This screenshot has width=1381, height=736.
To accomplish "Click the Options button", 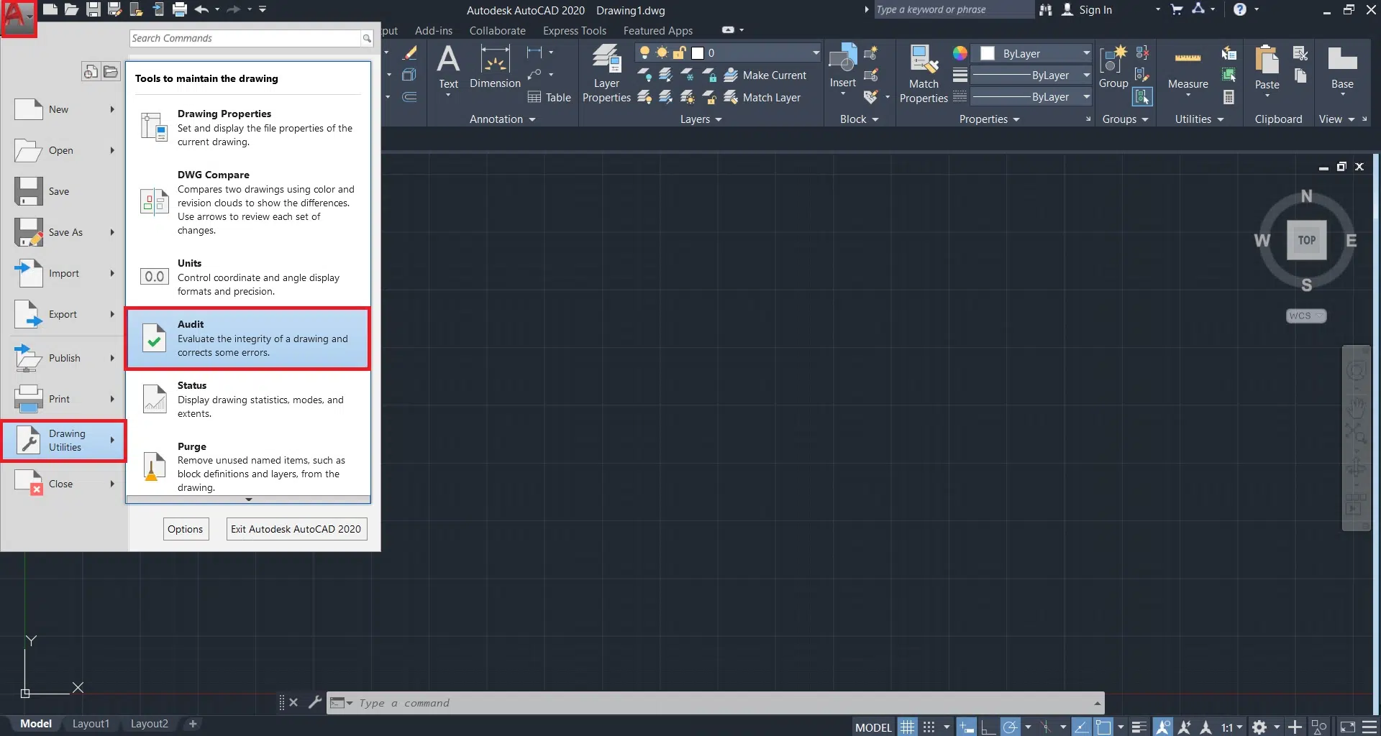I will 185,529.
